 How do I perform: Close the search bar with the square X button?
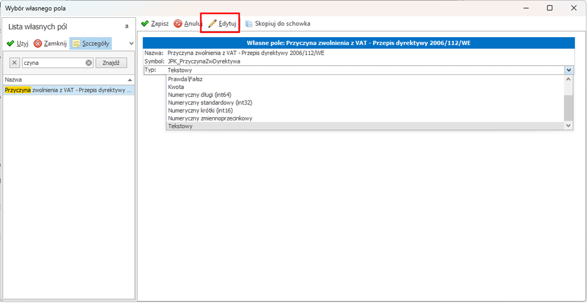(15, 63)
